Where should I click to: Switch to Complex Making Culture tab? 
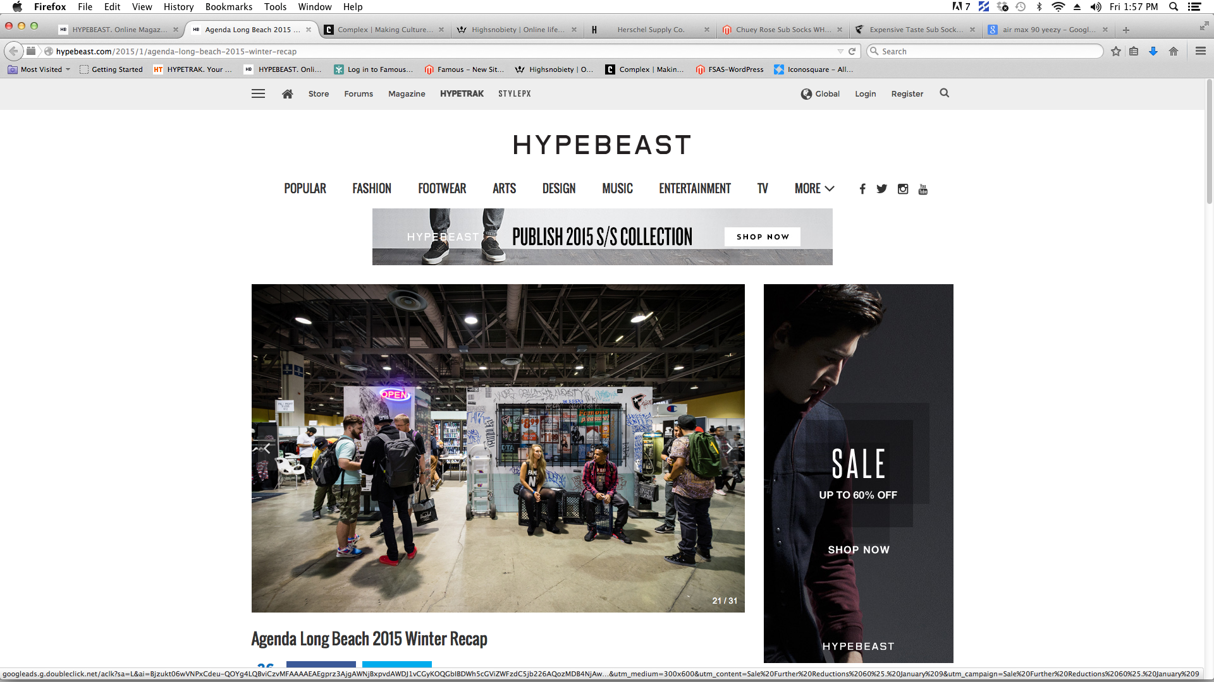coord(384,30)
